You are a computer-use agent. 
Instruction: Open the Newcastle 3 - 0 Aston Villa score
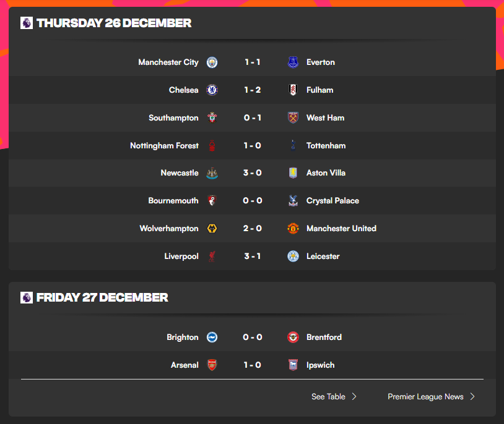click(252, 173)
